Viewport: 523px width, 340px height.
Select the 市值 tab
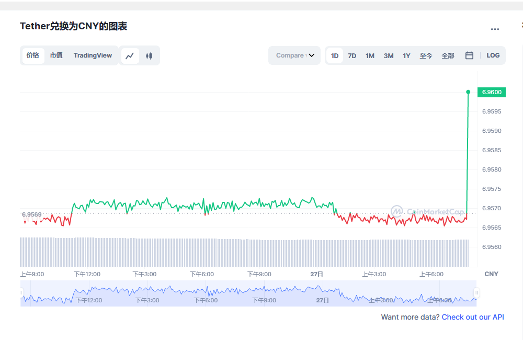click(x=56, y=55)
